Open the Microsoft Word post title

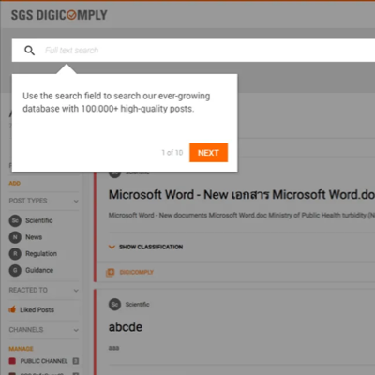point(242,195)
